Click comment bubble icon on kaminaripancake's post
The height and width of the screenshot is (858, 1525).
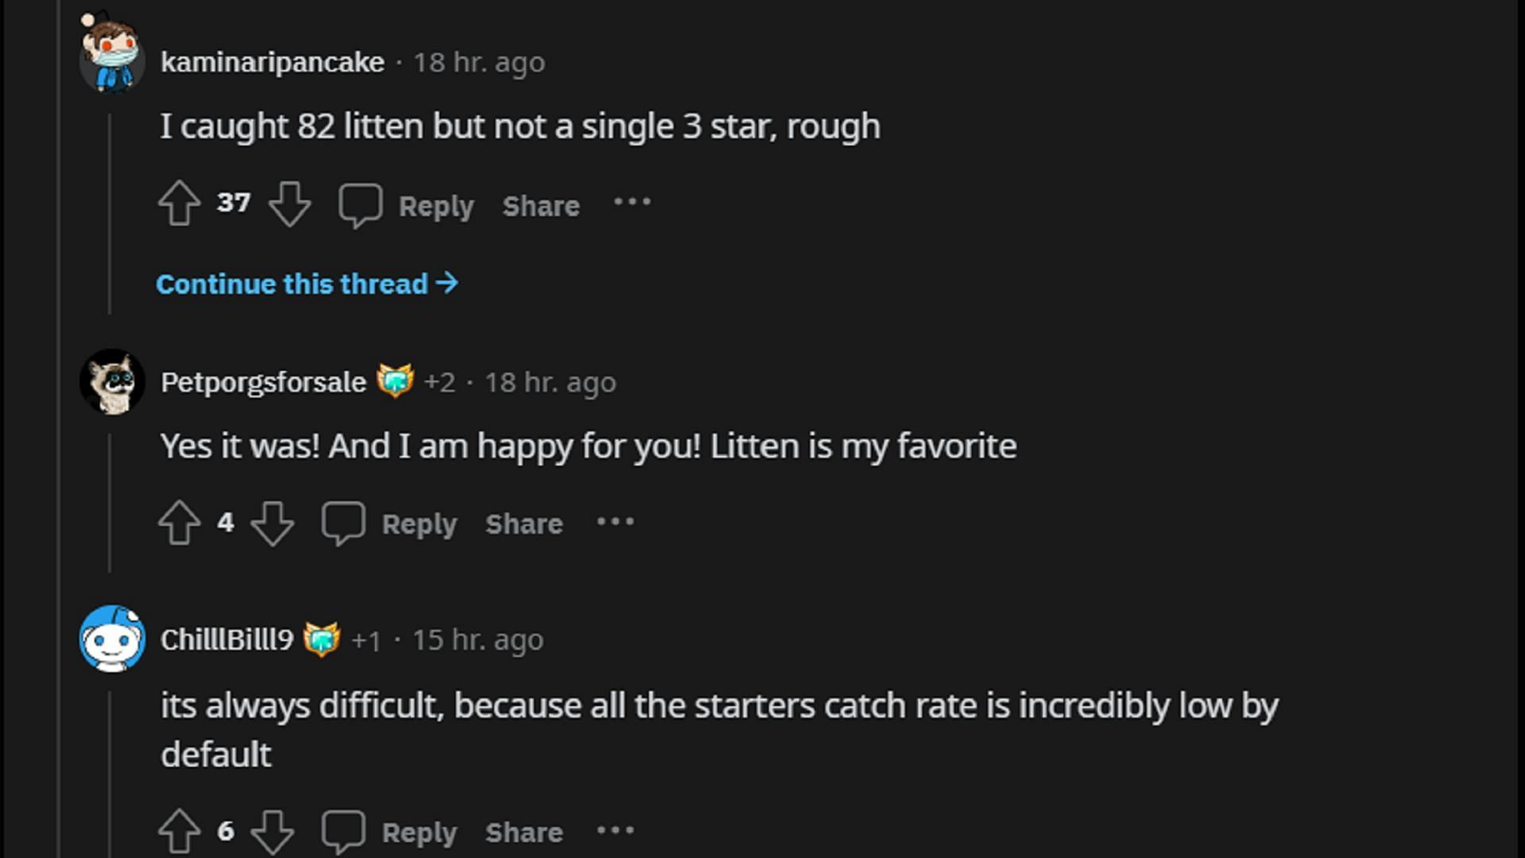[361, 205]
